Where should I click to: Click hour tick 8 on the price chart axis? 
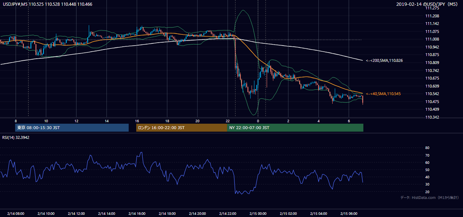point(16,120)
